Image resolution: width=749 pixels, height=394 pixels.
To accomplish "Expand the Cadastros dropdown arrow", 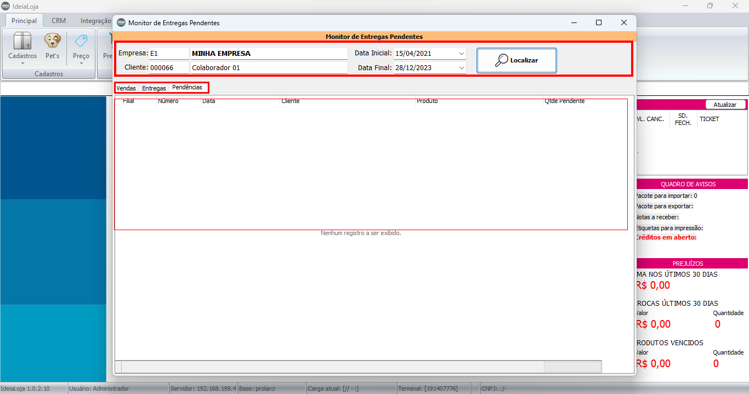I will tap(22, 63).
